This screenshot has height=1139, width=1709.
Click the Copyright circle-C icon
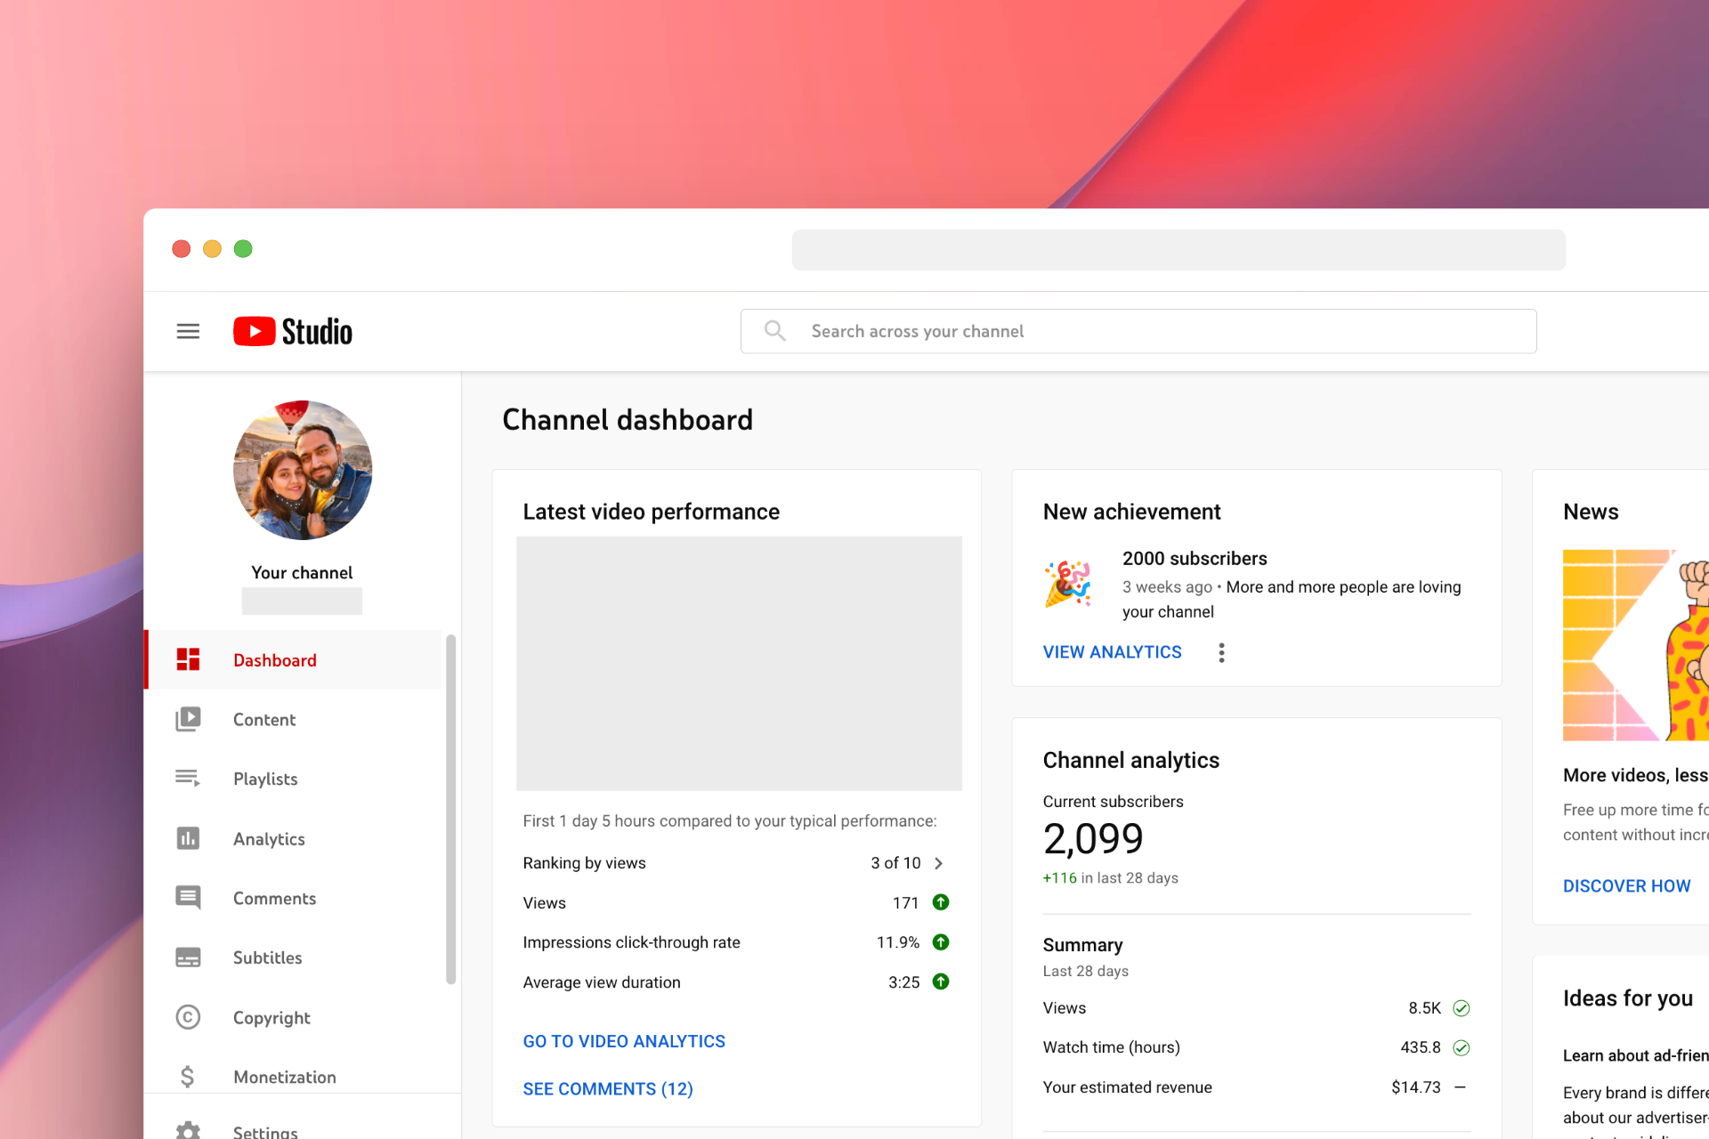click(188, 1017)
